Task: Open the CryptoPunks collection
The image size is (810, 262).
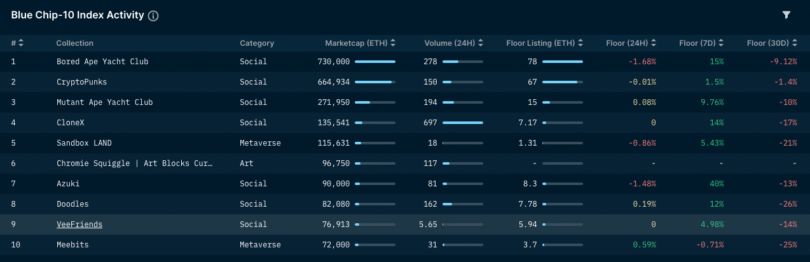Action: click(x=81, y=82)
